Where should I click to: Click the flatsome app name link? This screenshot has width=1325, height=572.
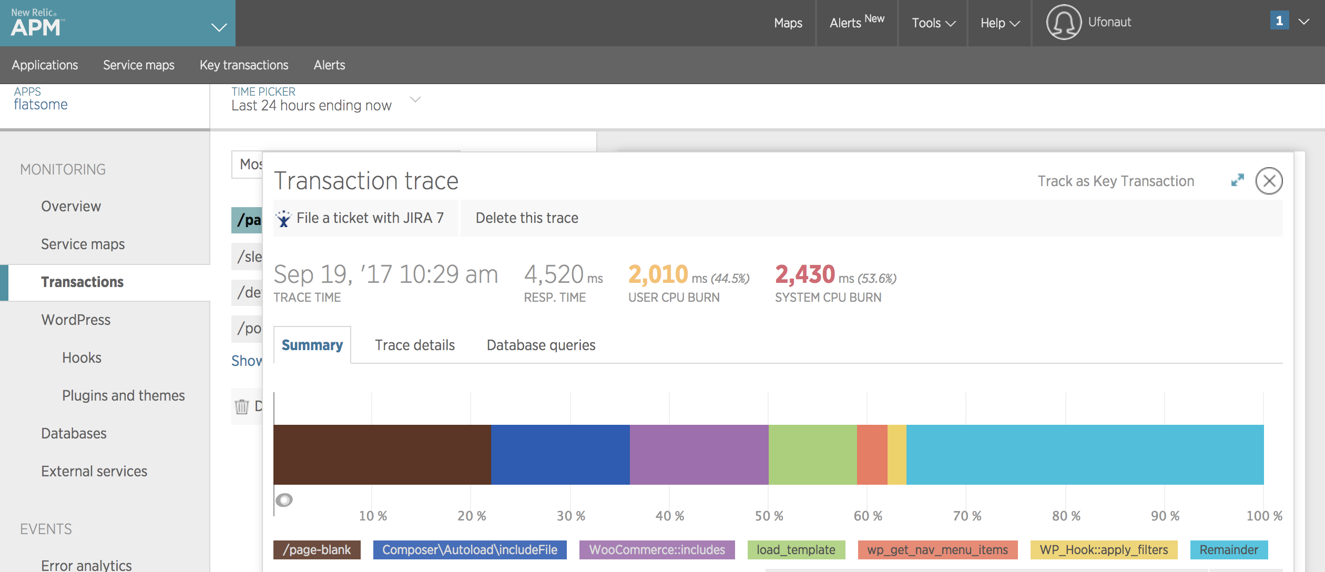coord(40,104)
